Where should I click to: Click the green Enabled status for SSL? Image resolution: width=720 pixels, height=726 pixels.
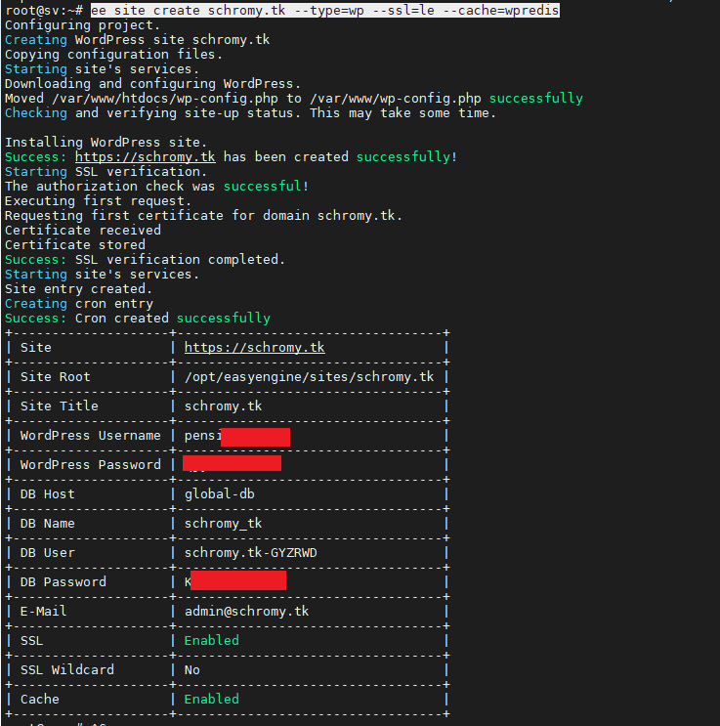pos(211,640)
